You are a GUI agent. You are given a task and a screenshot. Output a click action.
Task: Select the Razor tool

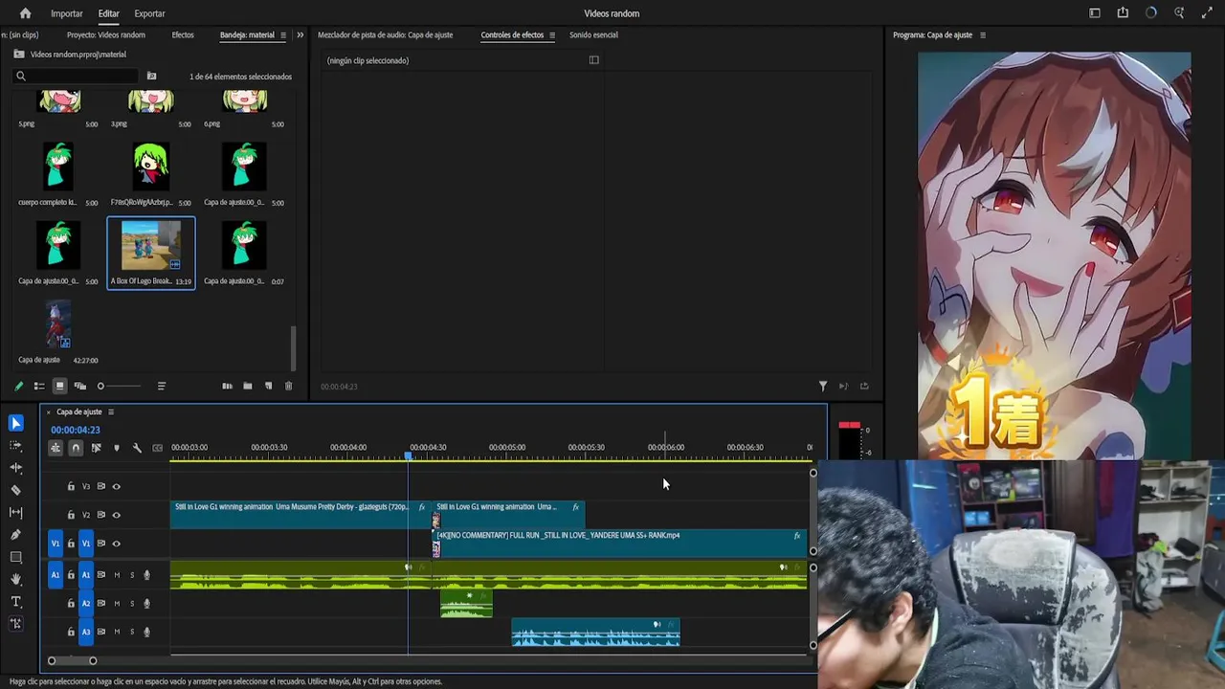[x=15, y=490]
